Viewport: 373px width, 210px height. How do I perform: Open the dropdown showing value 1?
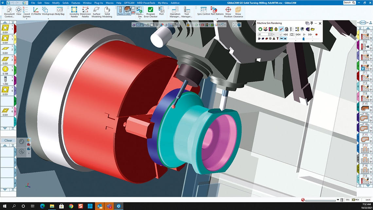(277, 34)
